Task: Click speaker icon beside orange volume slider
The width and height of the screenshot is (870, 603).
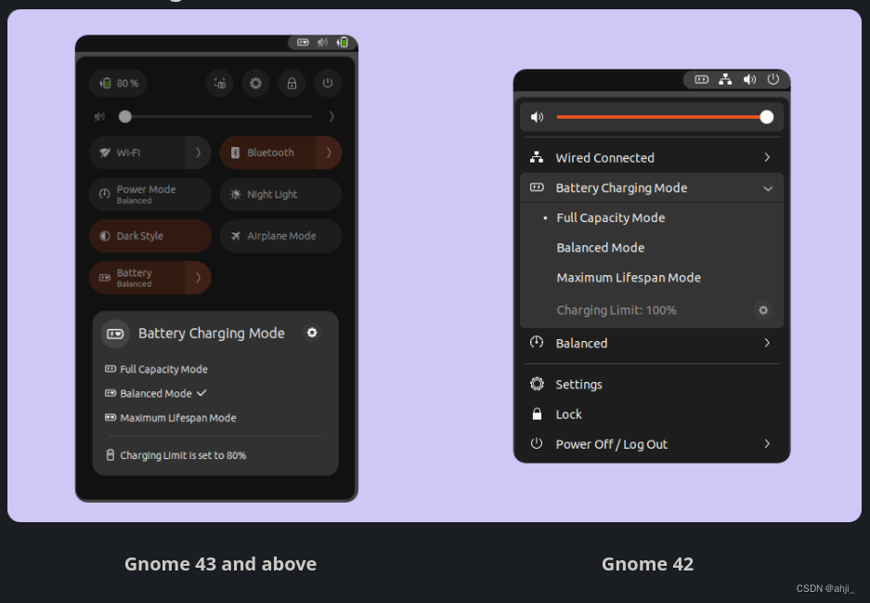Action: tap(537, 117)
